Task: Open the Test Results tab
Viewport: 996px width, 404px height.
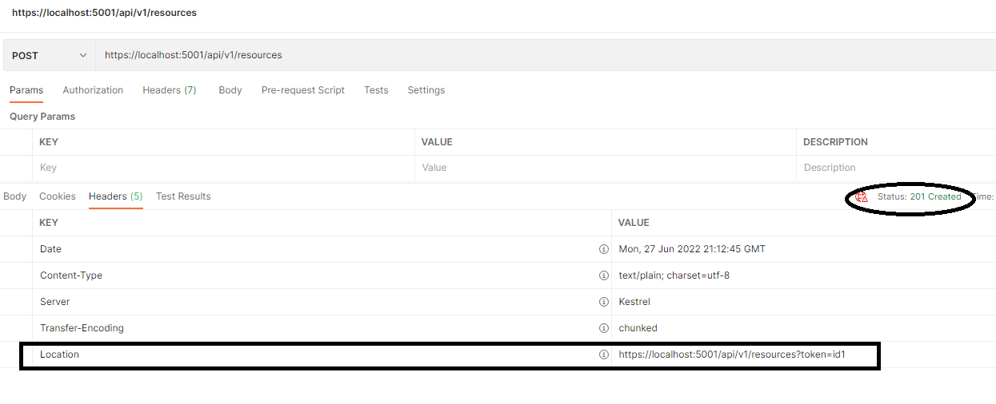Action: [x=183, y=196]
